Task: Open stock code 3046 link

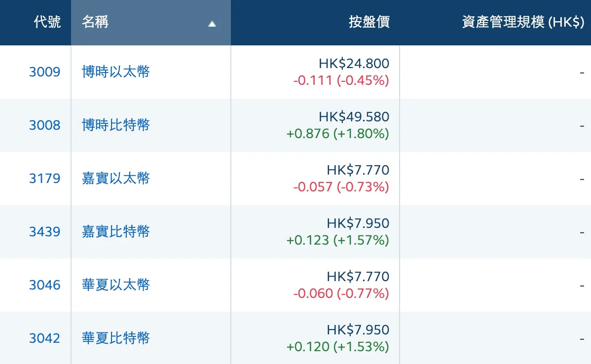Action: pos(44,285)
